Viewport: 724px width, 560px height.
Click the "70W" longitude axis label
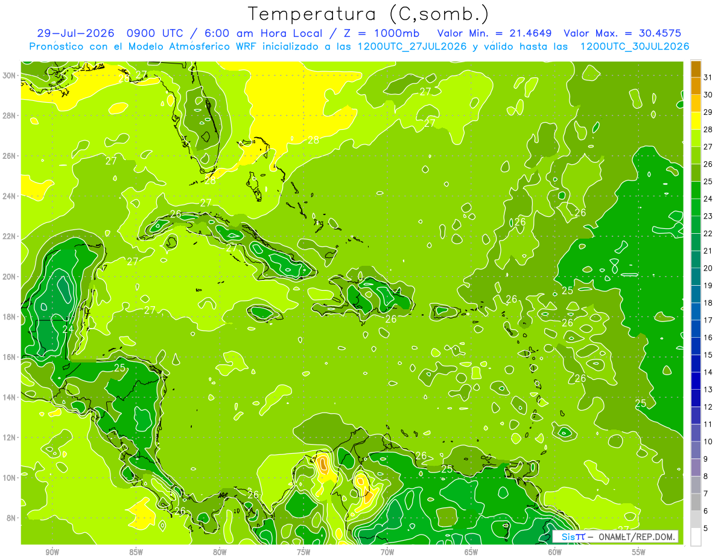387,552
